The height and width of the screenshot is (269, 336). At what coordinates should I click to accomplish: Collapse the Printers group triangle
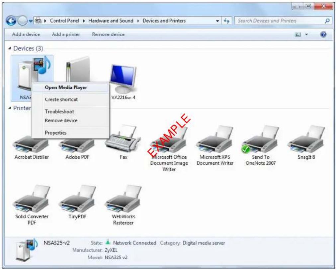click(9, 108)
